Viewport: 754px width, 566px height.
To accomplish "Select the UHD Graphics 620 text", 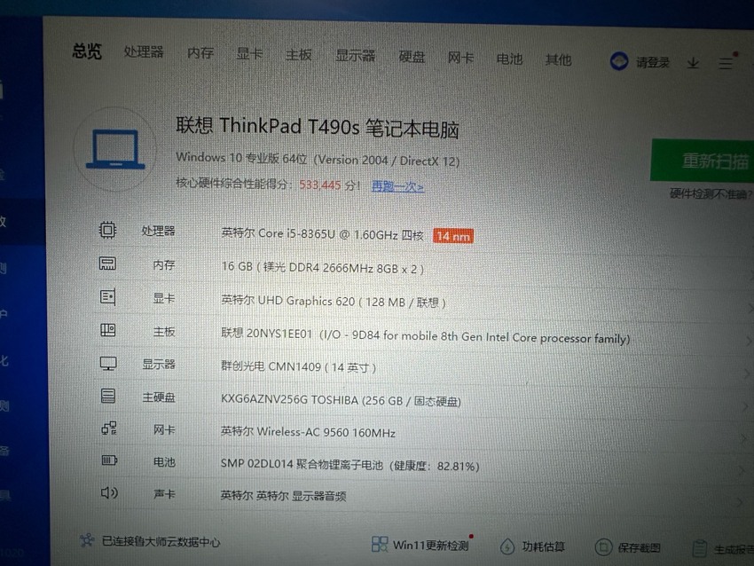I will (x=334, y=302).
